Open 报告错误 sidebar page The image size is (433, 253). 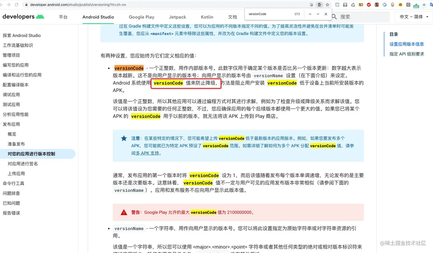click(x=11, y=213)
